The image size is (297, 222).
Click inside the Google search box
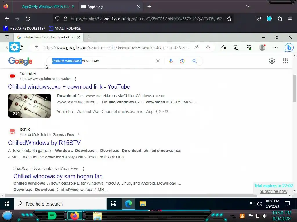(125, 61)
